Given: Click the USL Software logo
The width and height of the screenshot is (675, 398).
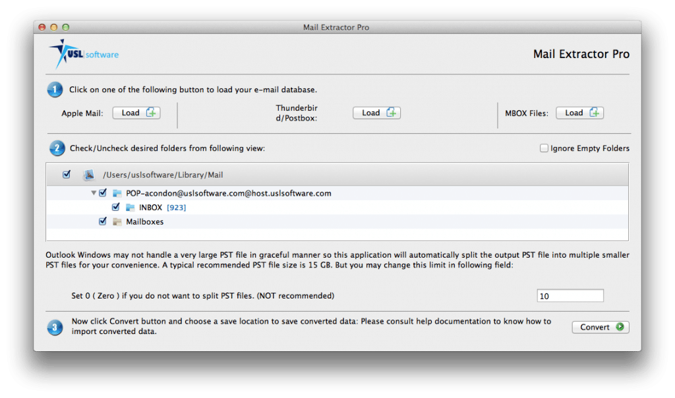Looking at the screenshot, I should 81,53.
